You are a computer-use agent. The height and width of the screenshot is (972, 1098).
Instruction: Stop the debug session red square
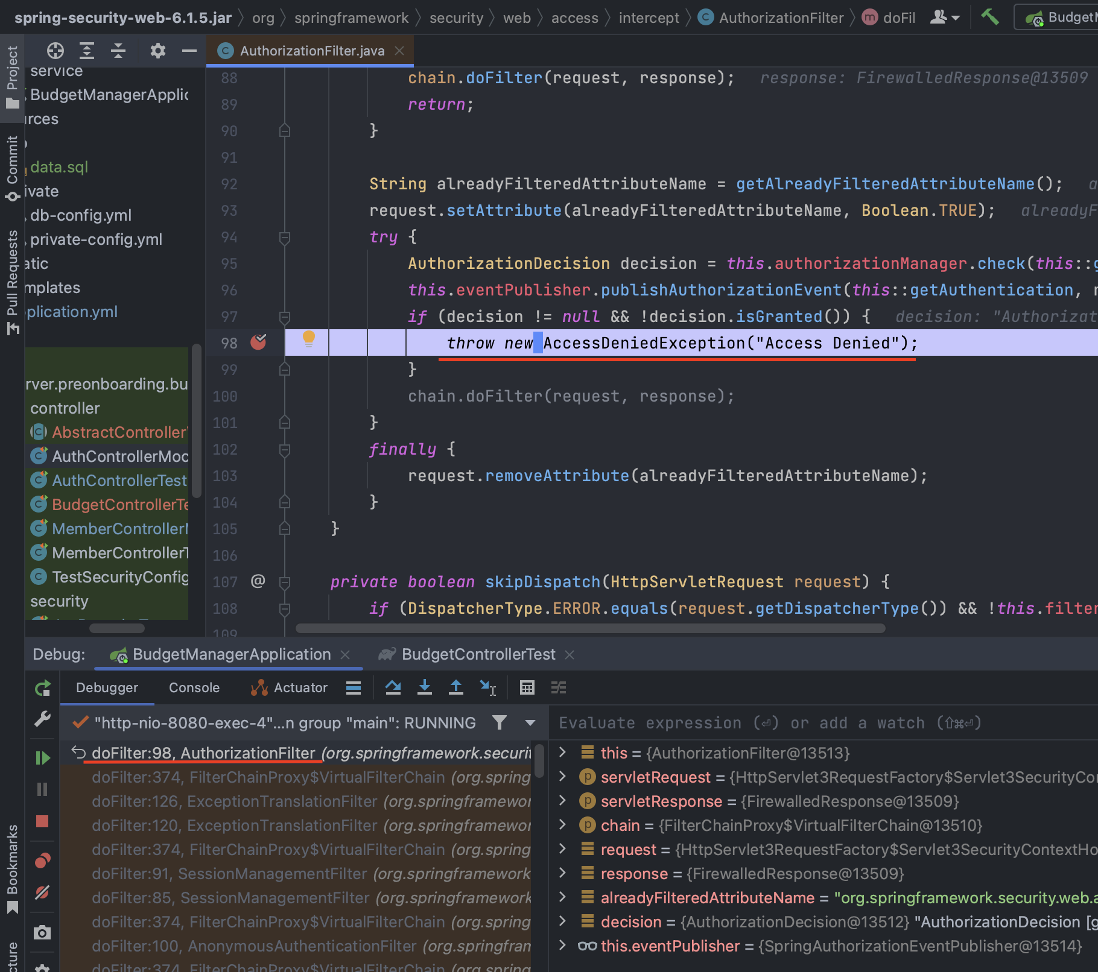(42, 821)
